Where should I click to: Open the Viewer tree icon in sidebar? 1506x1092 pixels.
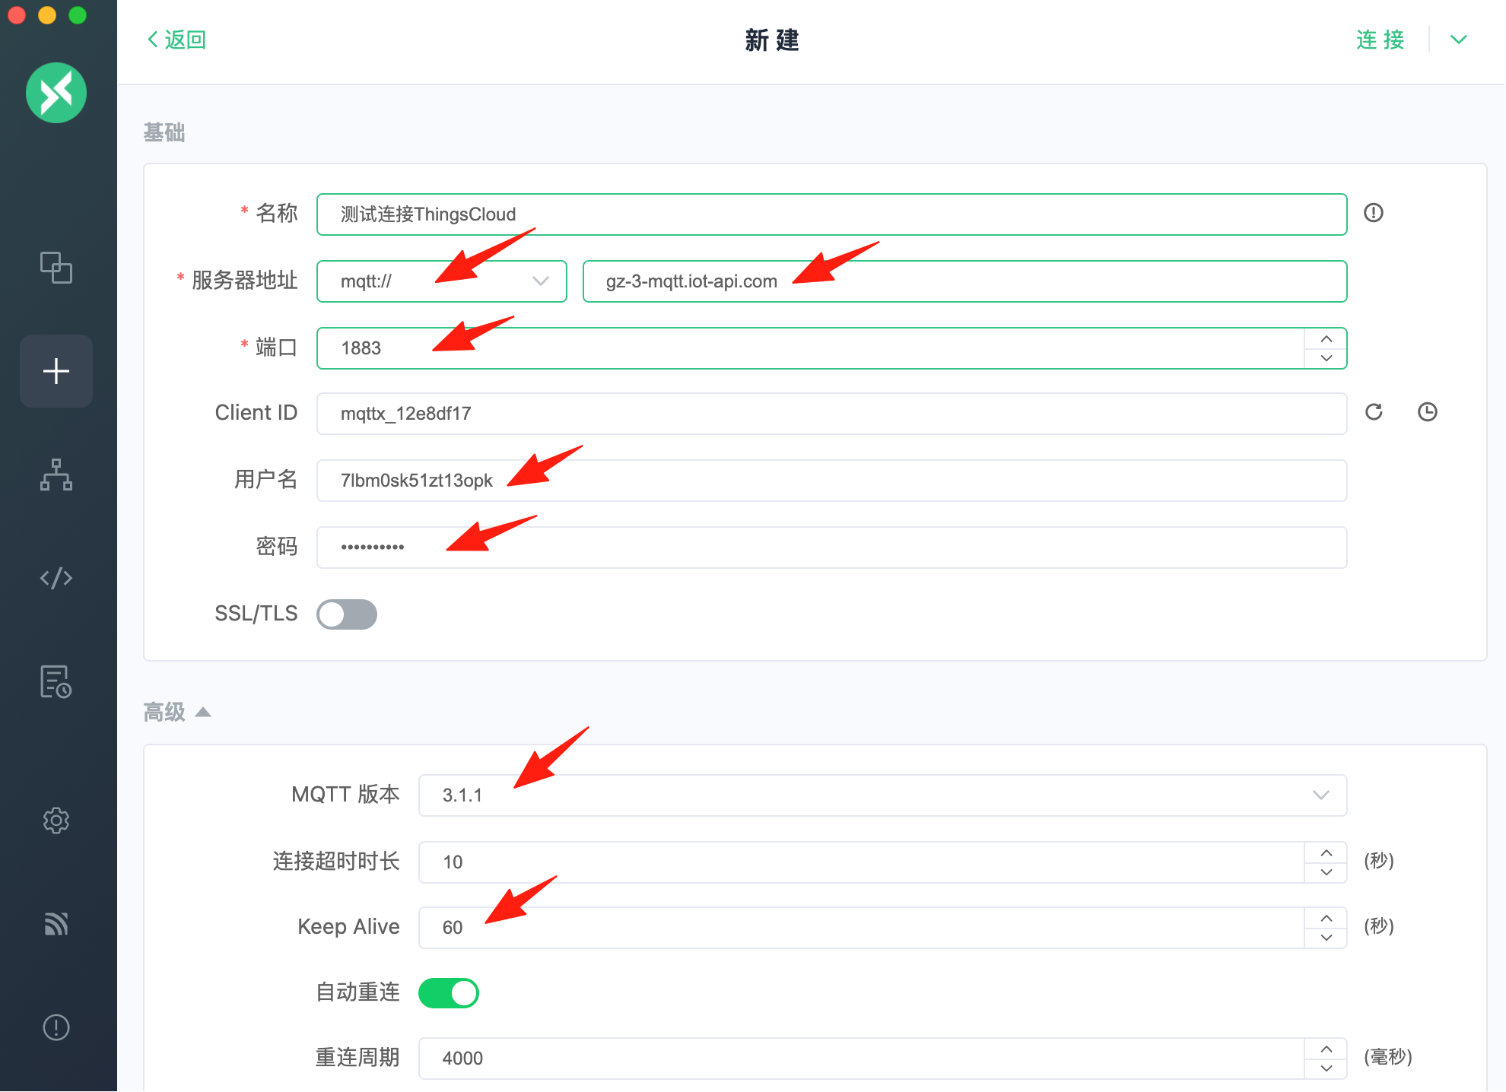(x=56, y=475)
